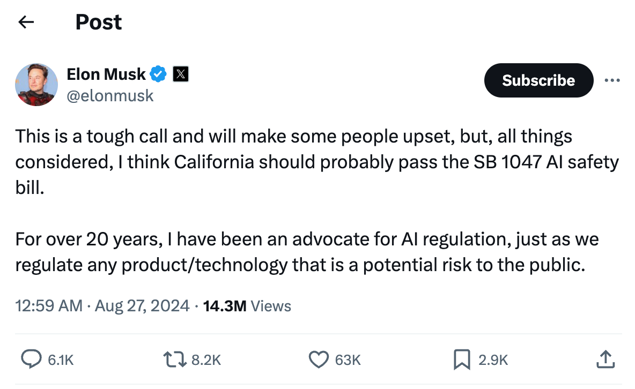View the 14.3M Views analytics
Image resolution: width=635 pixels, height=389 pixels.
click(x=247, y=306)
